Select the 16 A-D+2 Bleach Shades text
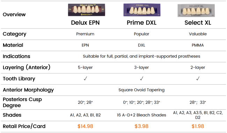 pyautogui.click(x=141, y=115)
